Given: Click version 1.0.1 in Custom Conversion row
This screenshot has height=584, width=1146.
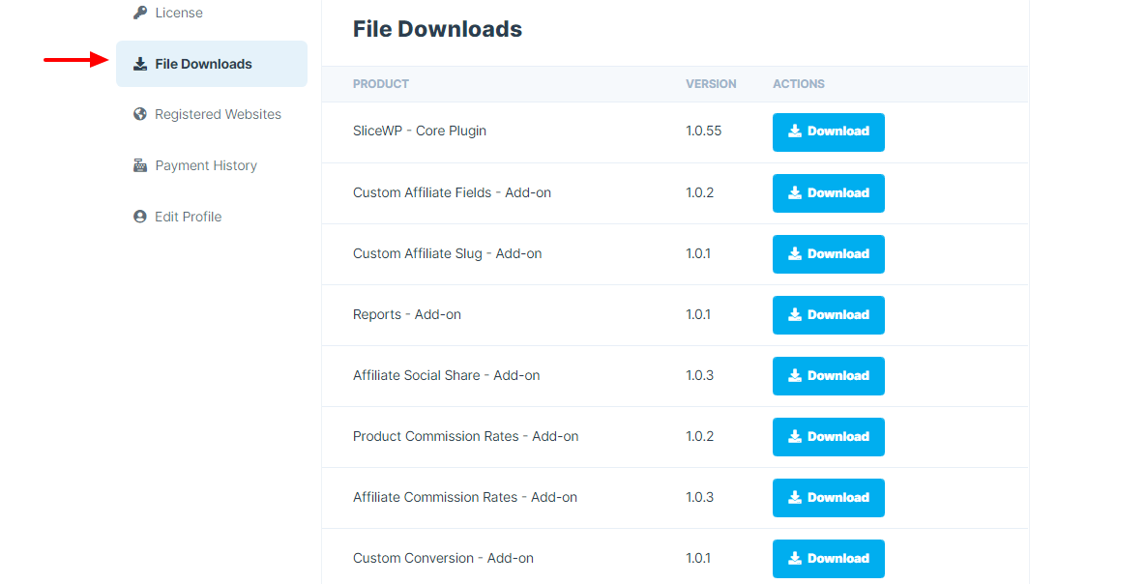Looking at the screenshot, I should tap(698, 558).
